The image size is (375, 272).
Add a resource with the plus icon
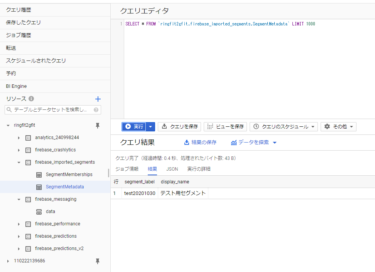tap(98, 99)
